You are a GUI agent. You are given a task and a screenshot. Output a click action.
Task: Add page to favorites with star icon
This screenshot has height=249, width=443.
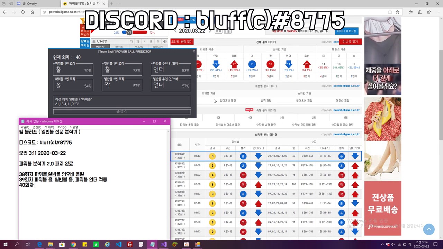click(397, 12)
